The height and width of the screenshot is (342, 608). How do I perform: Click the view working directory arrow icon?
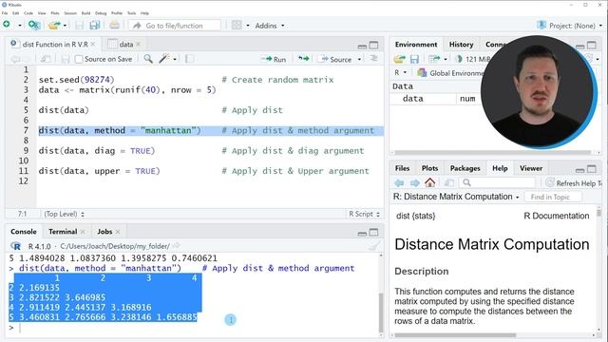(x=176, y=246)
